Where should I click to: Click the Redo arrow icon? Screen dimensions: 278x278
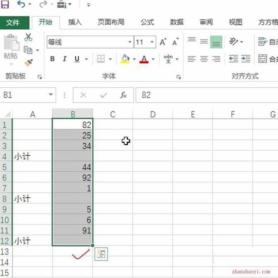pyautogui.click(x=43, y=4)
